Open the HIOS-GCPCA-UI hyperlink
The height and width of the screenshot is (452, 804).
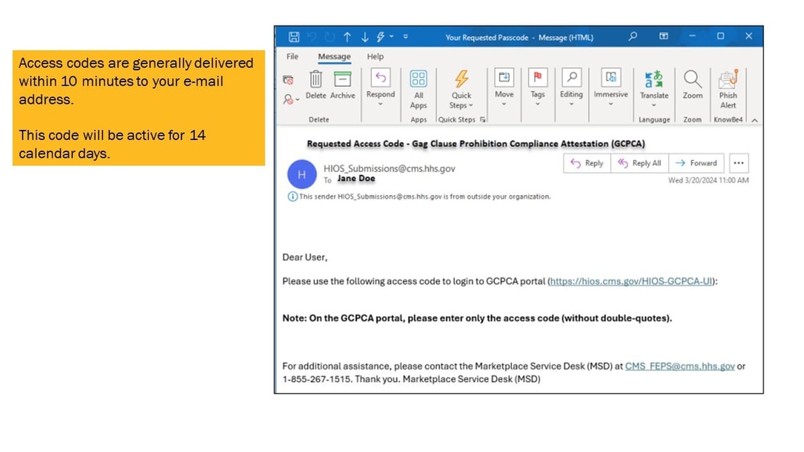(630, 281)
